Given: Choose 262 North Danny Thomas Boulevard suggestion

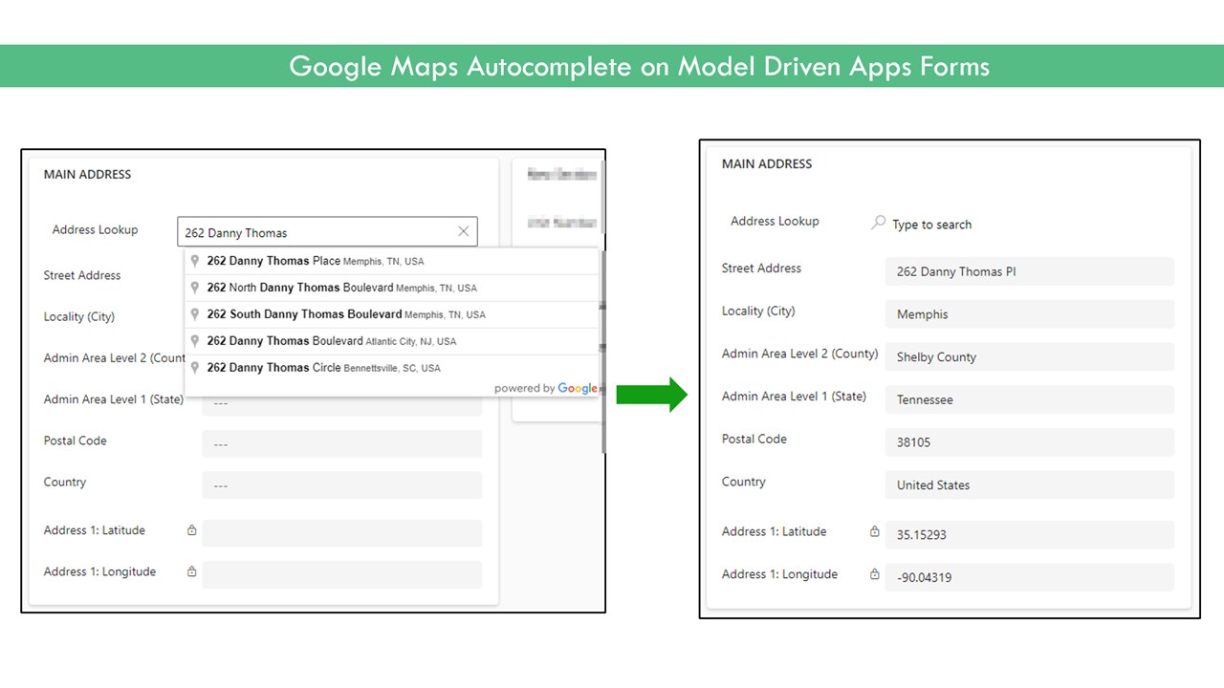Looking at the screenshot, I should 392,288.
